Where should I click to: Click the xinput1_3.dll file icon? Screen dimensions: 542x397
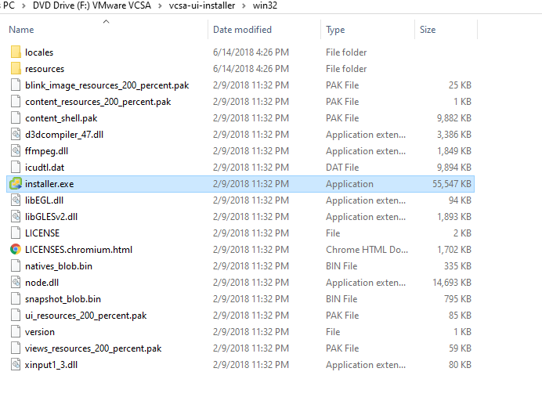click(x=16, y=365)
